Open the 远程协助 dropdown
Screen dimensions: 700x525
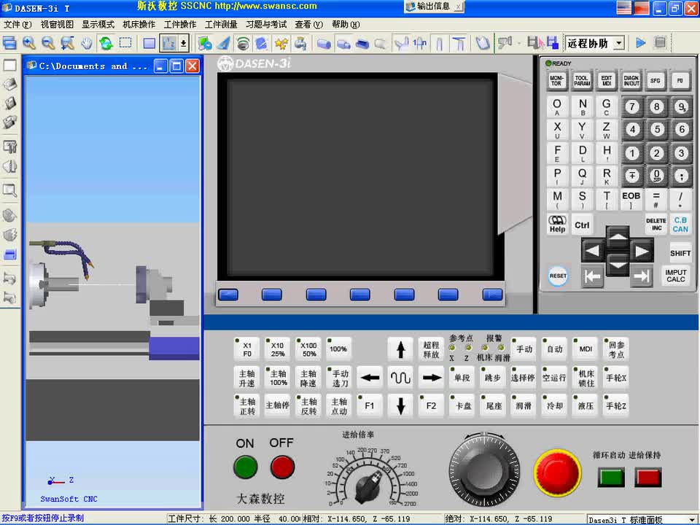pos(619,43)
